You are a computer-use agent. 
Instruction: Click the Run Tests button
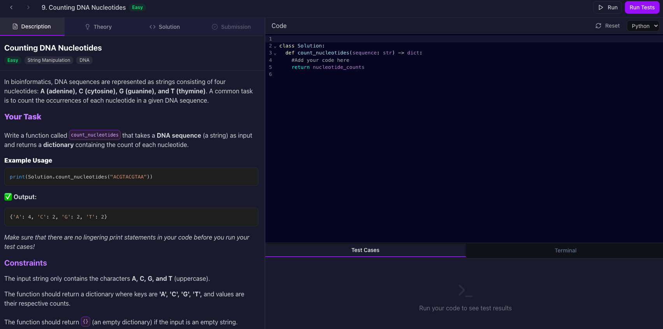pyautogui.click(x=642, y=7)
